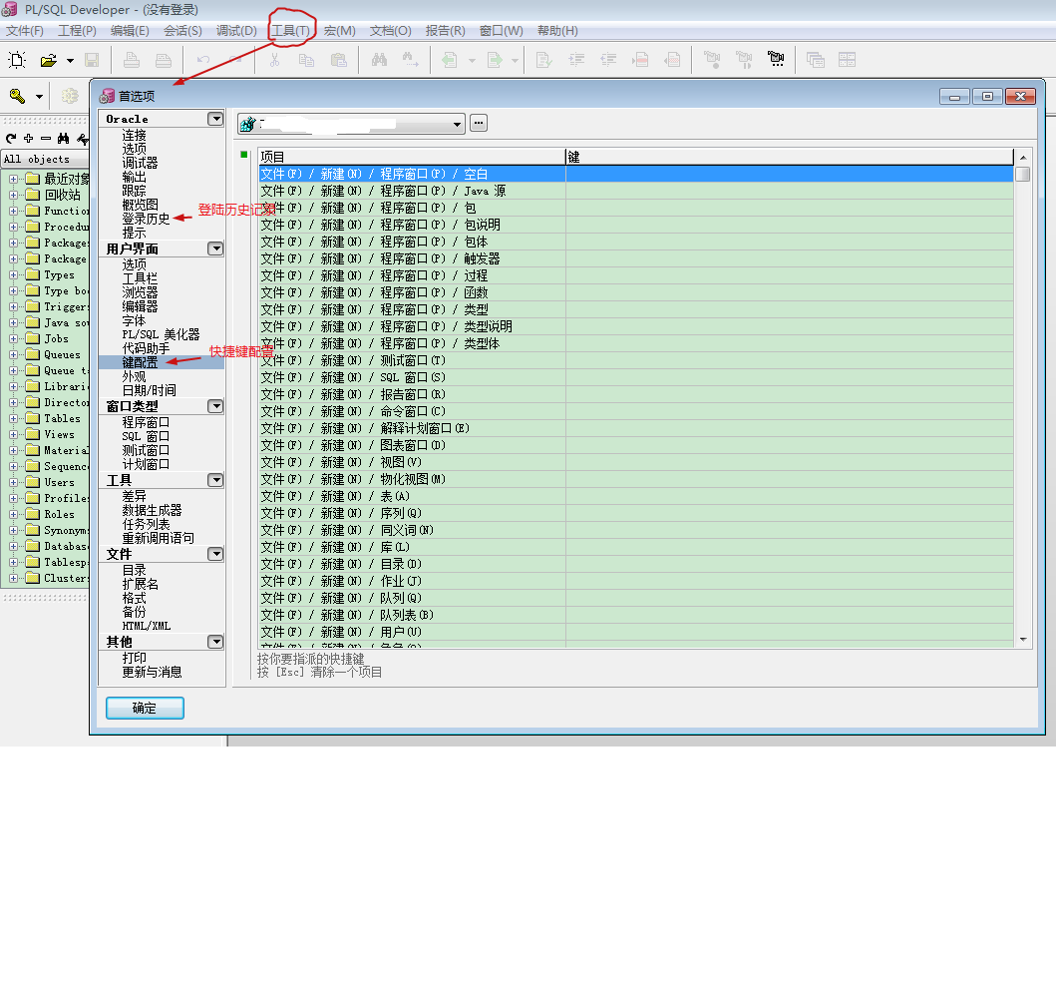1056x998 pixels.
Task: Select 连接 under Oracle
Action: click(134, 136)
